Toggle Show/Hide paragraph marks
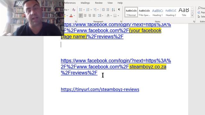 click(x=119, y=10)
